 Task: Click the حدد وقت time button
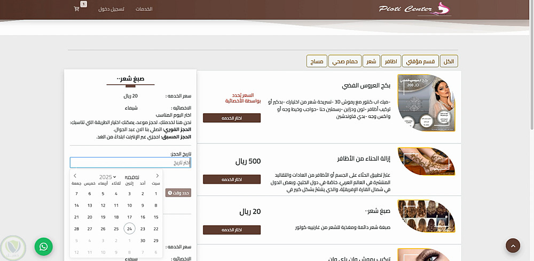178,193
